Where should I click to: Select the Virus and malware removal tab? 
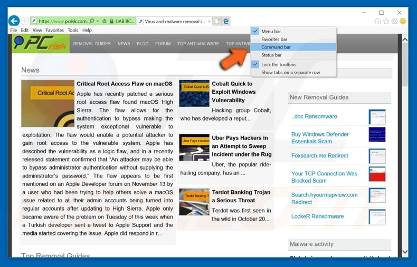[175, 21]
